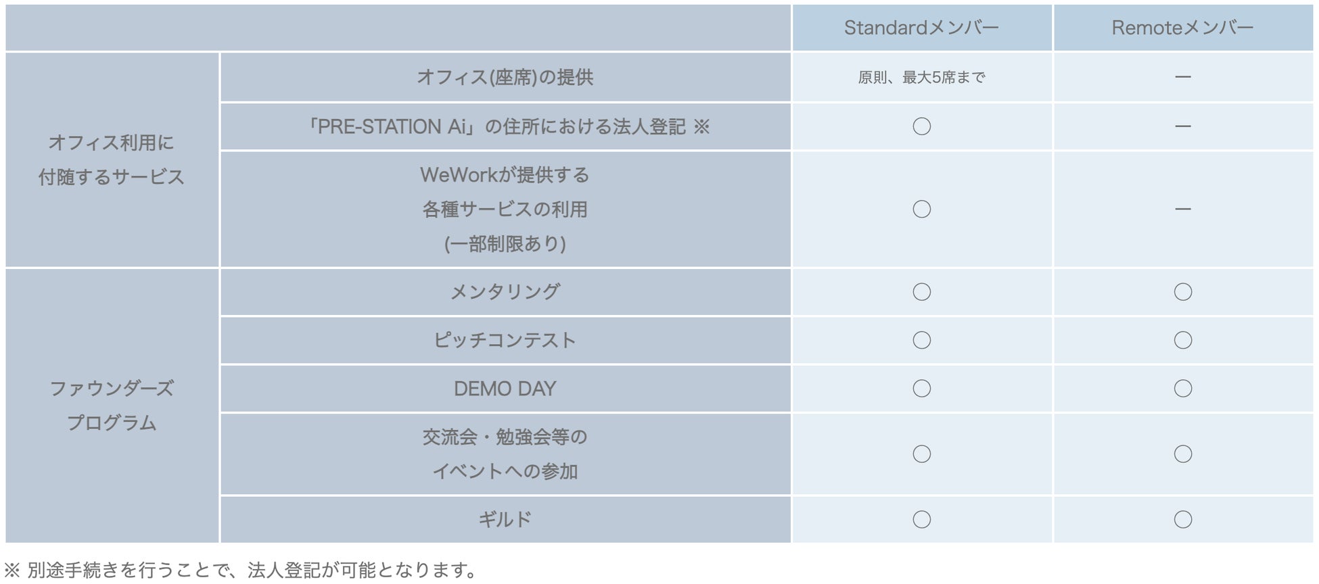1319x584 pixels.
Task: Click the 原則、最大5席まで cell
Action: coord(921,78)
